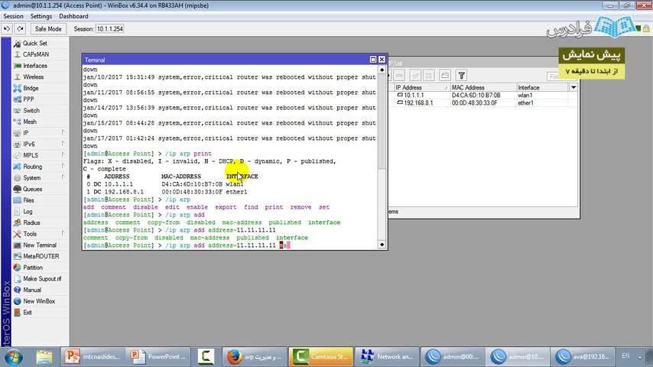
Task: Open Mesh in the sidebar
Action: point(30,122)
